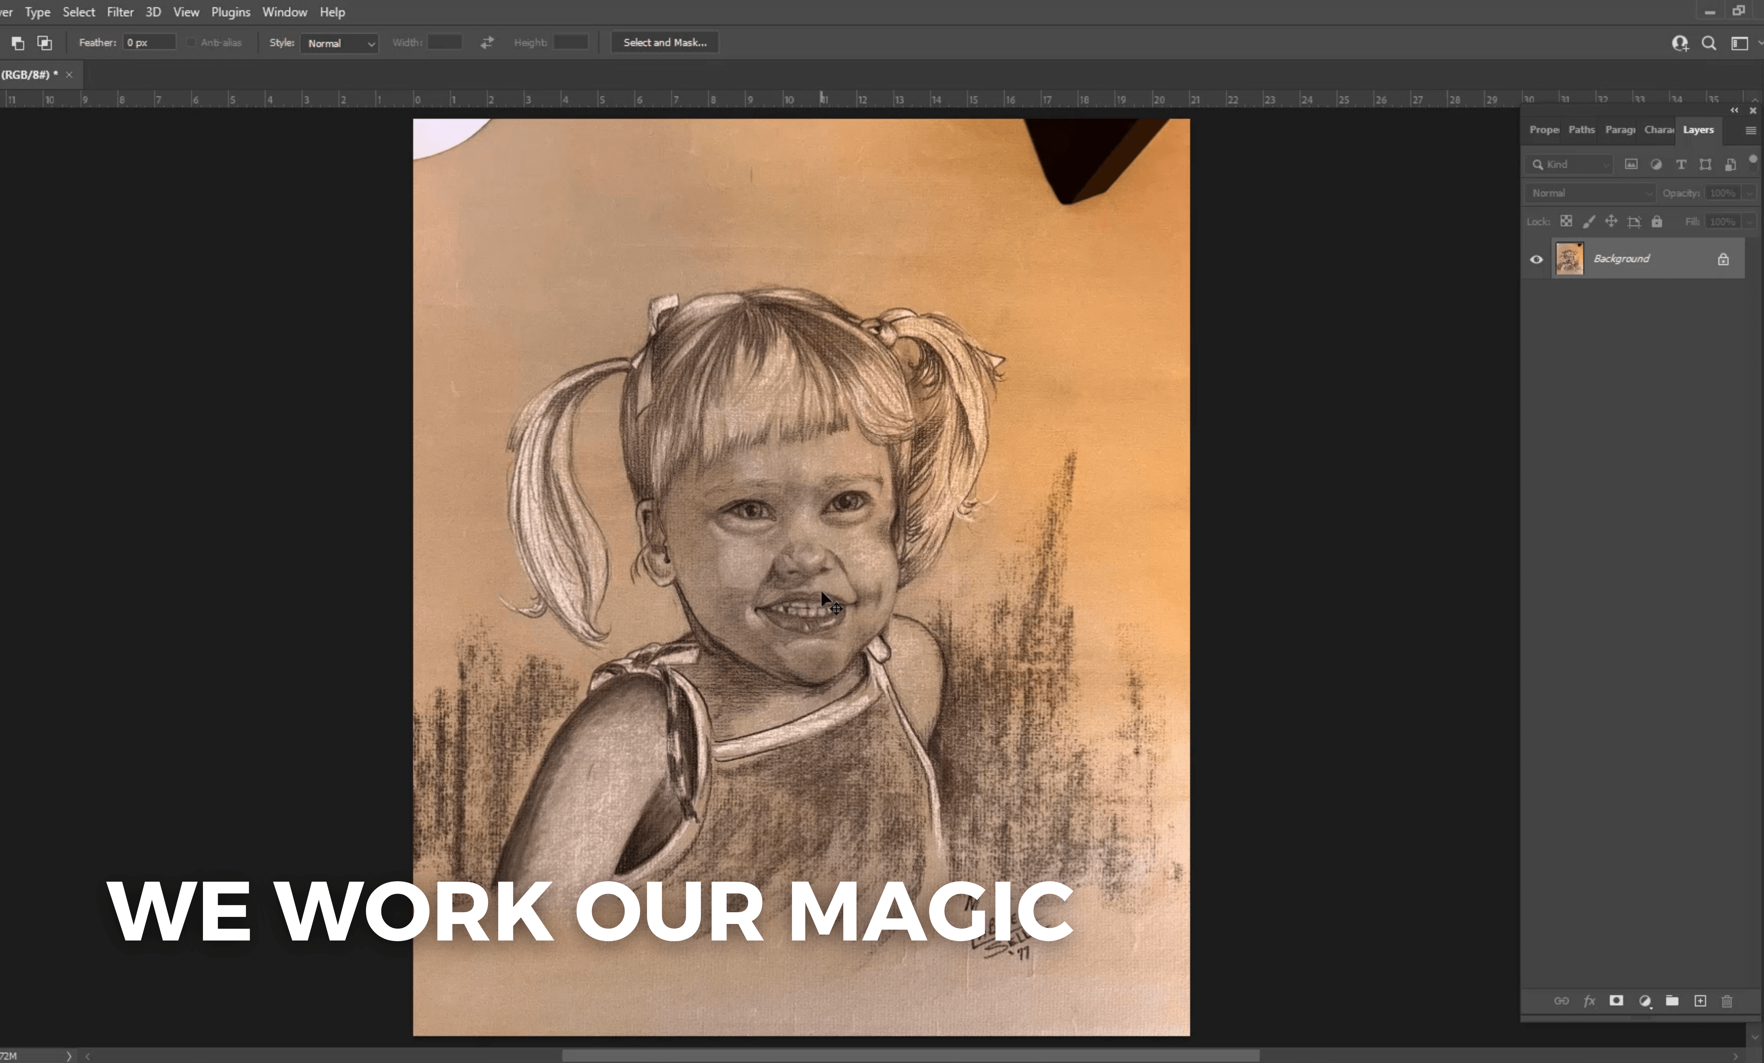Open the Filter menu

(x=120, y=12)
